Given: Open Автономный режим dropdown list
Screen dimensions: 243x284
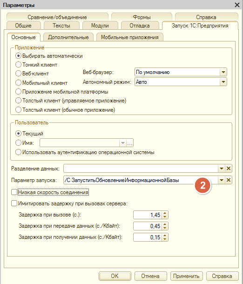Looking at the screenshot, I should tap(223, 82).
